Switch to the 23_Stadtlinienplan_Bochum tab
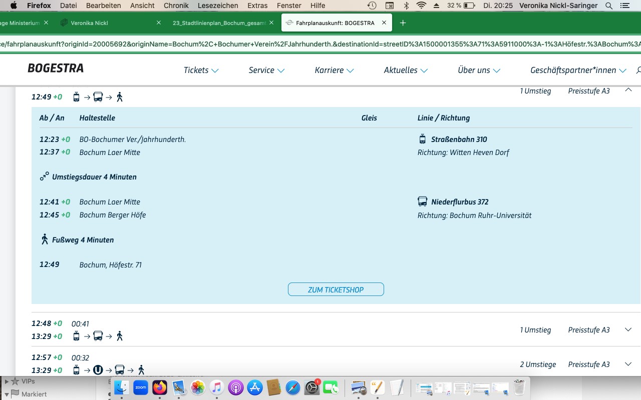 point(218,23)
